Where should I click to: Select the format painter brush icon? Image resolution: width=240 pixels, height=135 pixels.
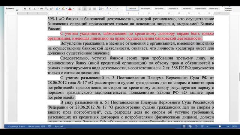[17, 10]
